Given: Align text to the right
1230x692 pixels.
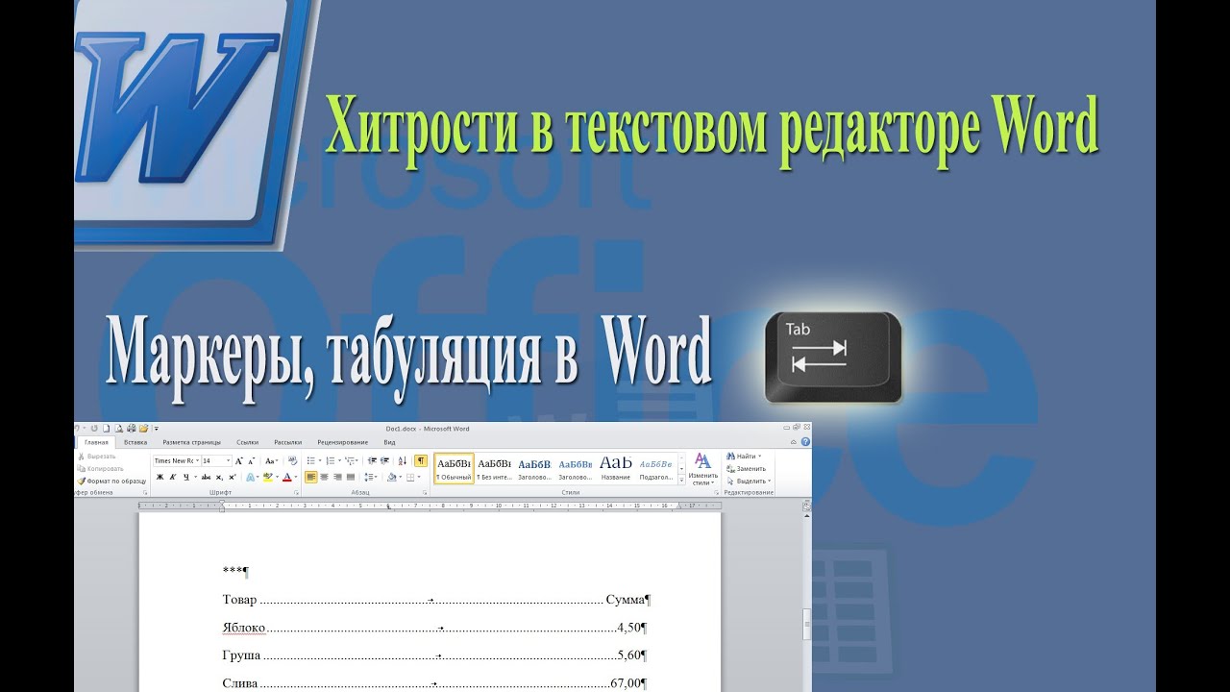Looking at the screenshot, I should [x=337, y=477].
